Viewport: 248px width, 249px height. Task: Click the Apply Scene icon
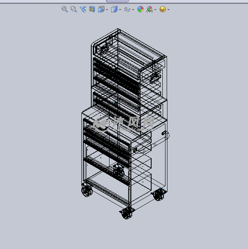point(150,9)
